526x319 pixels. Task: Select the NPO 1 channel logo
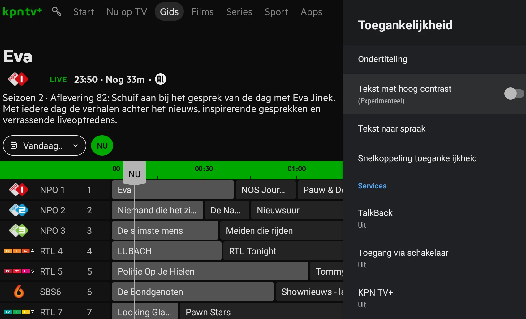tap(19, 190)
